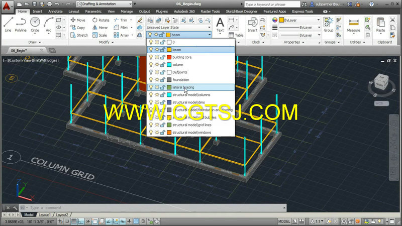Select the structural model|columns layer
Screen dimensions: 402x226
(x=191, y=95)
